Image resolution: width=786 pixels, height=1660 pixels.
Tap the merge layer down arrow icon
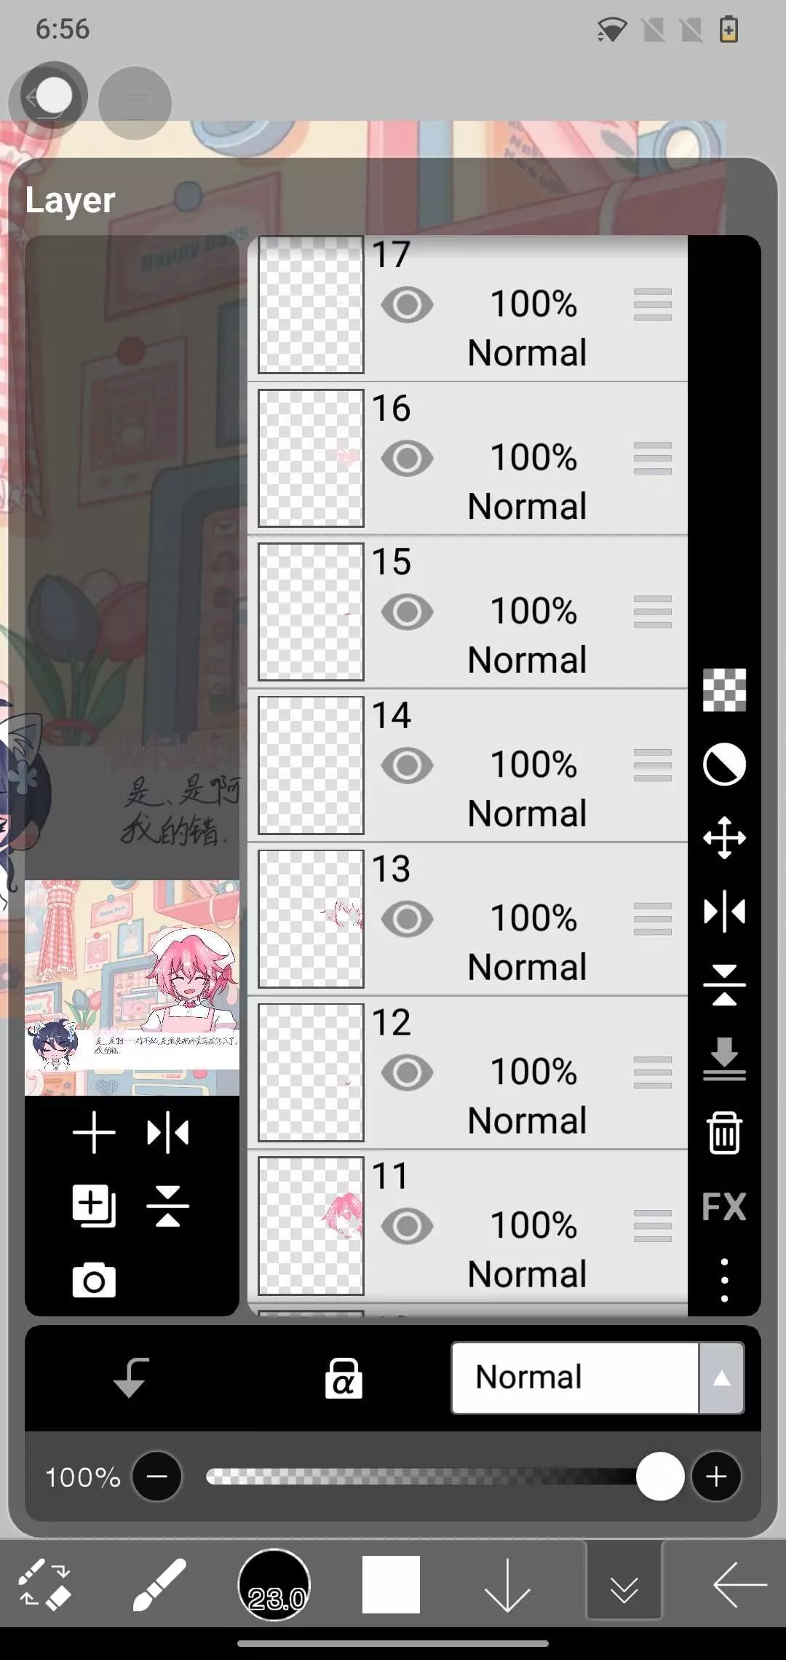click(x=724, y=1059)
